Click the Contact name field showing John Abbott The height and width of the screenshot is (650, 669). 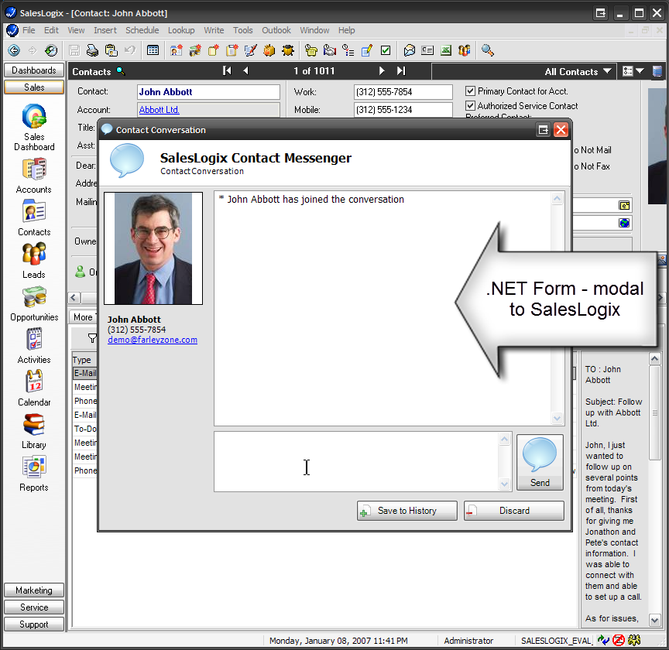208,92
